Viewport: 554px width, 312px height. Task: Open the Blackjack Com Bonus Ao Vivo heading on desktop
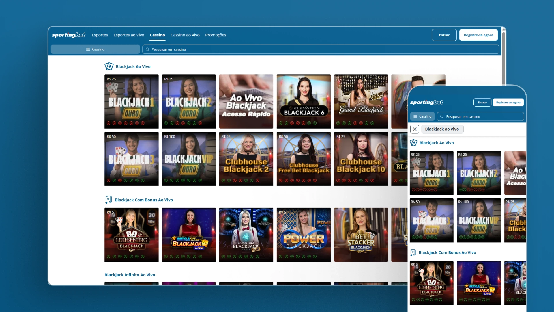pos(144,200)
